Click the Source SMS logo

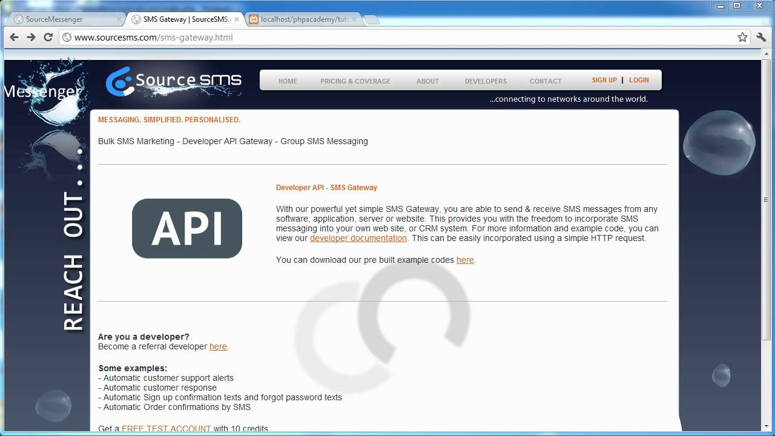[174, 81]
